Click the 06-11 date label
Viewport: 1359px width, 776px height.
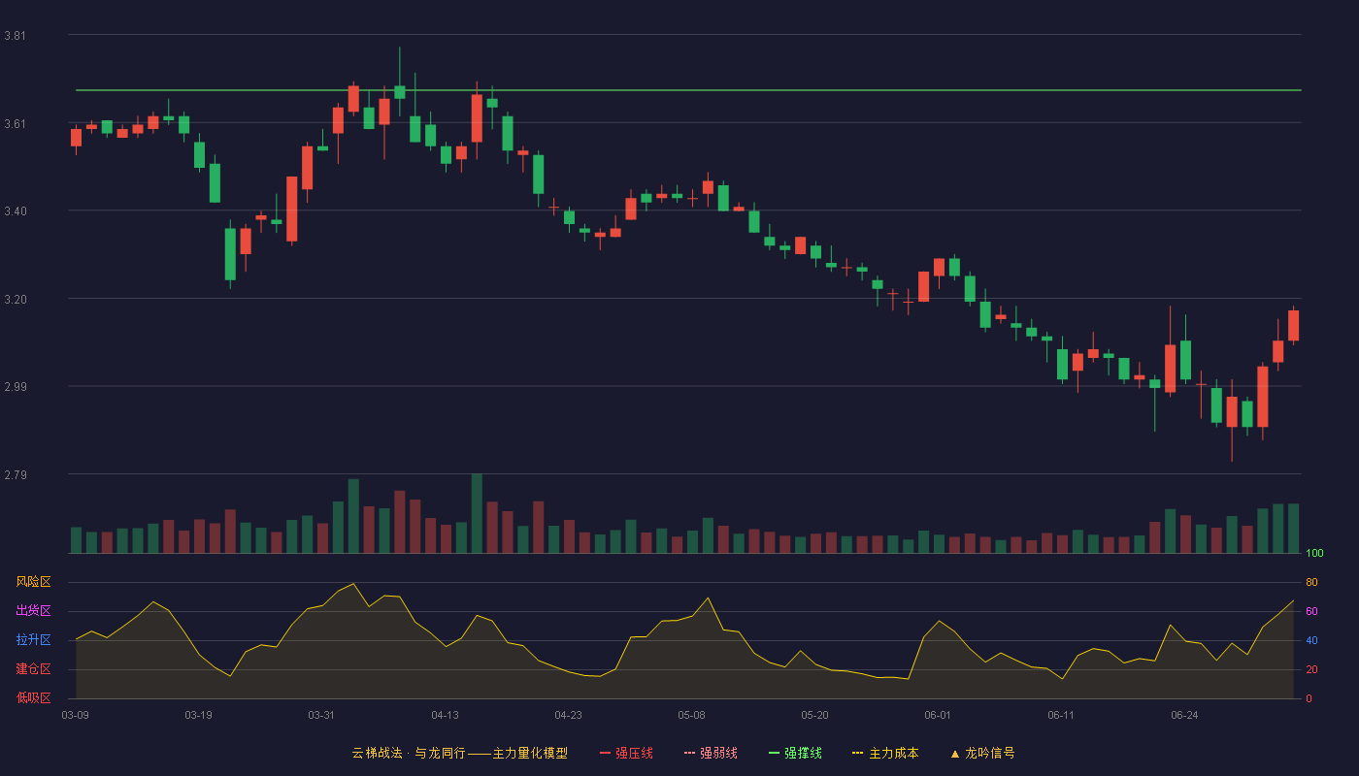click(1061, 715)
